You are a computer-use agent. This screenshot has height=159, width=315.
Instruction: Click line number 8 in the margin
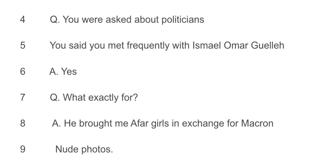[23, 123]
